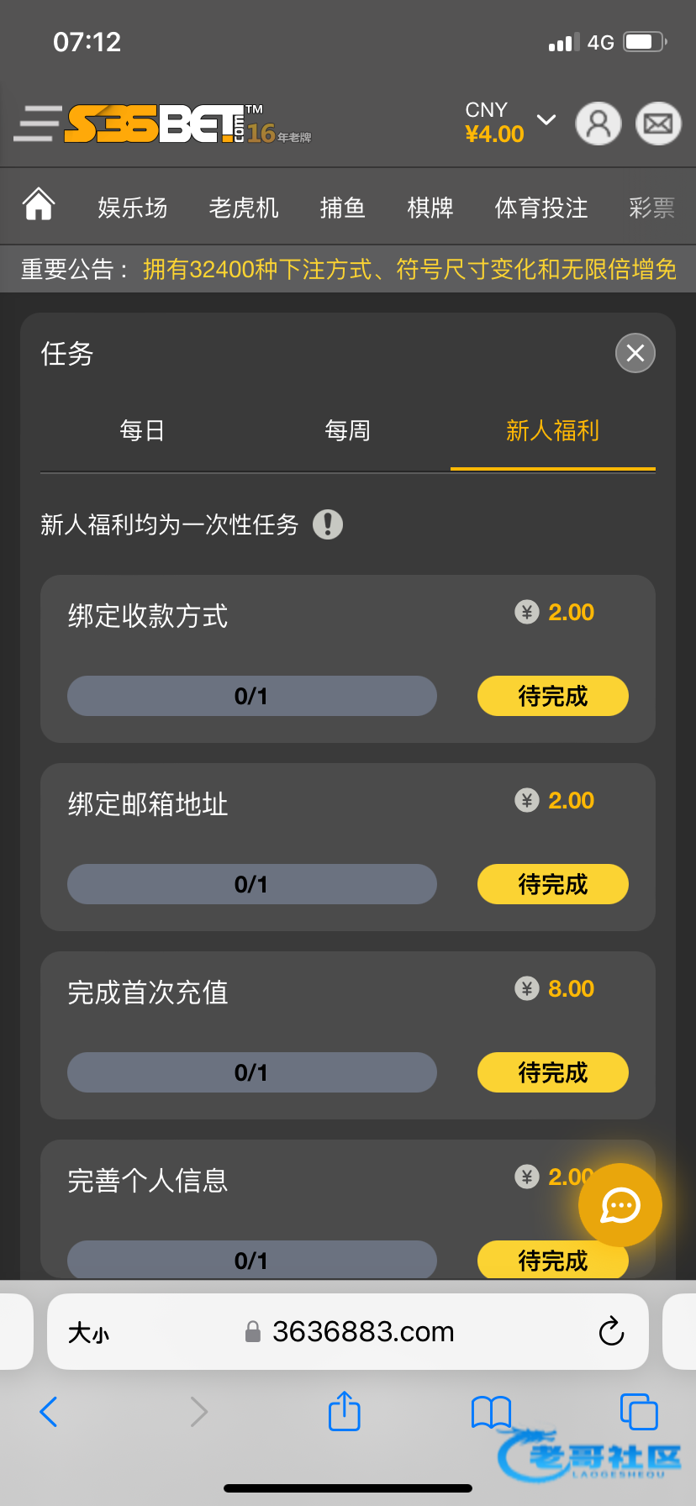Tap 待完成 for 完成首次充值
The height and width of the screenshot is (1506, 696).
click(552, 1072)
